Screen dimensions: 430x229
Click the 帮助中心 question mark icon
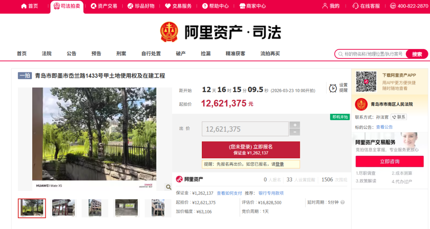[x=204, y=6]
